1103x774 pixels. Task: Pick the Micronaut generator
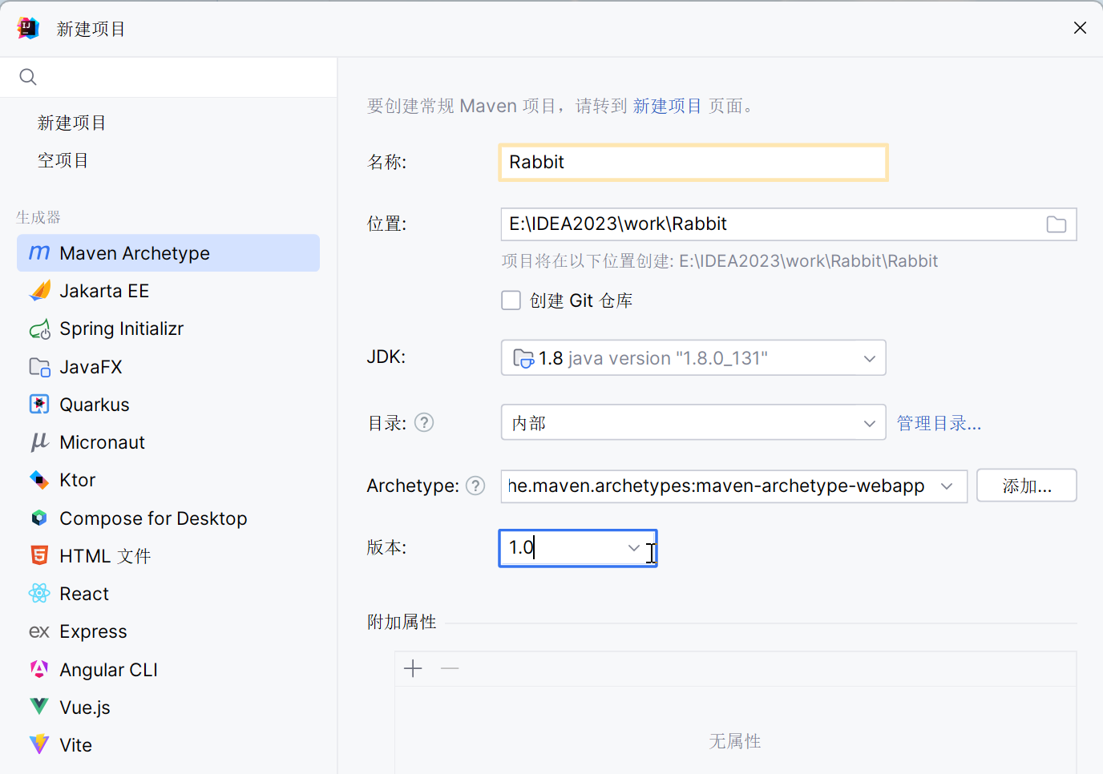point(168,442)
